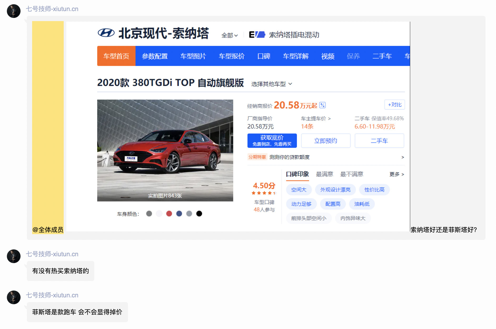
Task: Click the 立即预约 button
Action: [x=326, y=141]
